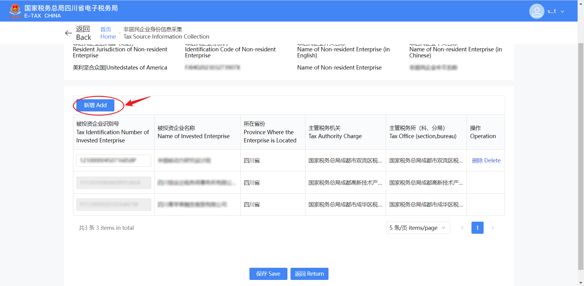Click the tax bureau emblem logo

click(15, 11)
